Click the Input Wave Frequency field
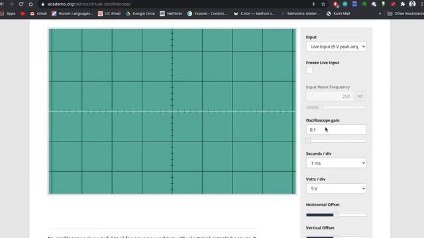Viewport: 424px width, 238px height. (x=329, y=97)
